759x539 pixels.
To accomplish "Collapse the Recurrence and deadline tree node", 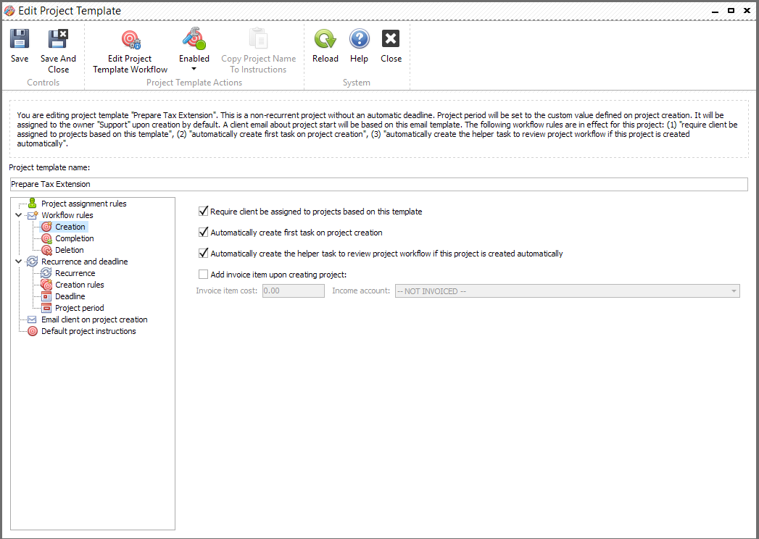I will 18,262.
